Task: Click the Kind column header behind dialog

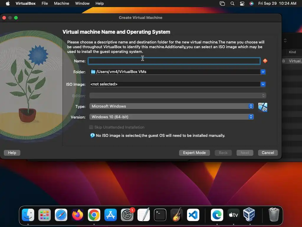Action: 292,52
